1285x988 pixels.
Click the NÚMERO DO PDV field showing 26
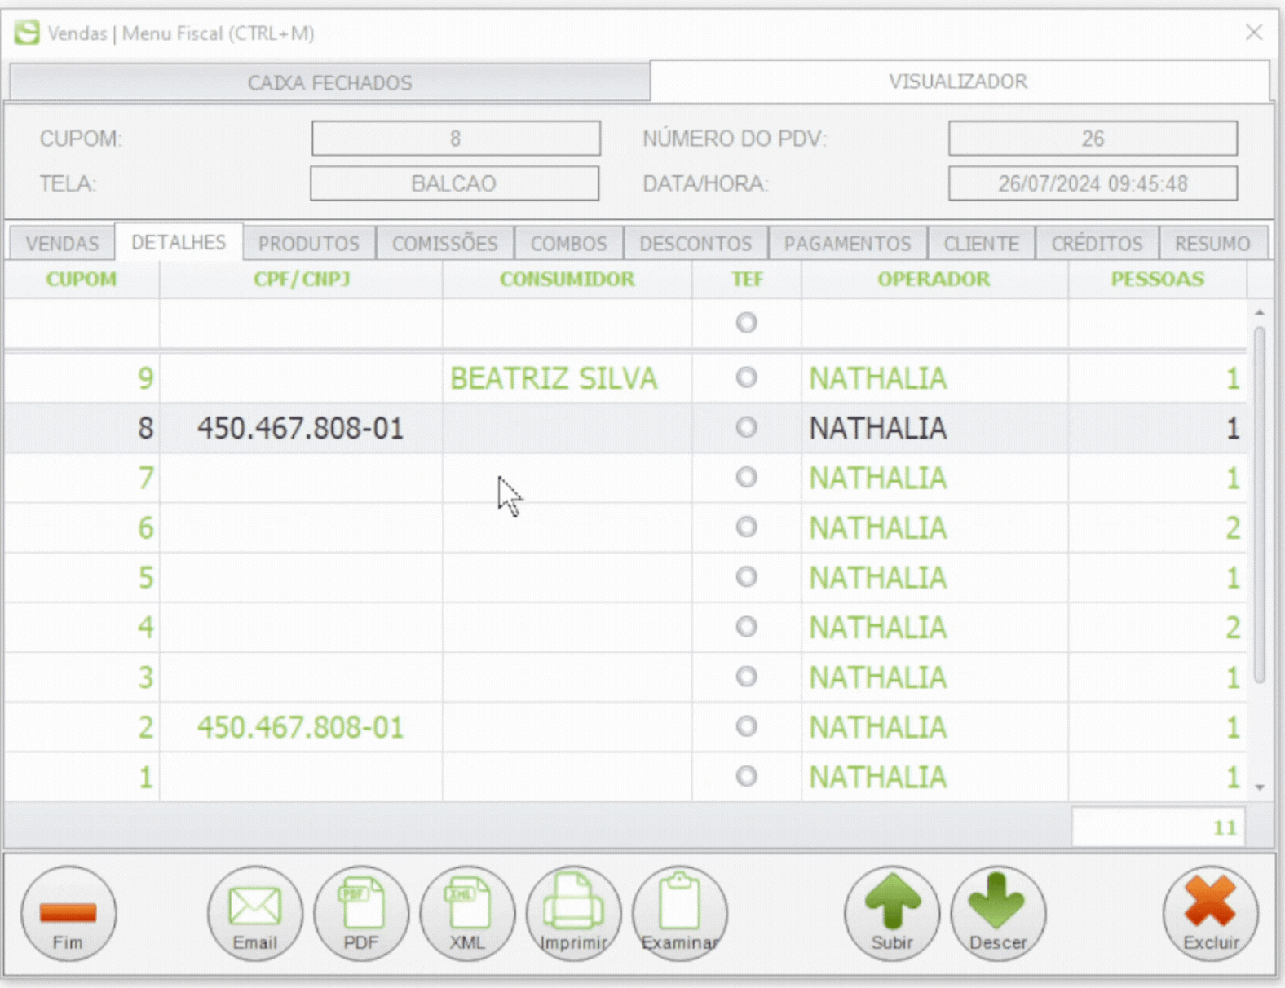[1093, 139]
